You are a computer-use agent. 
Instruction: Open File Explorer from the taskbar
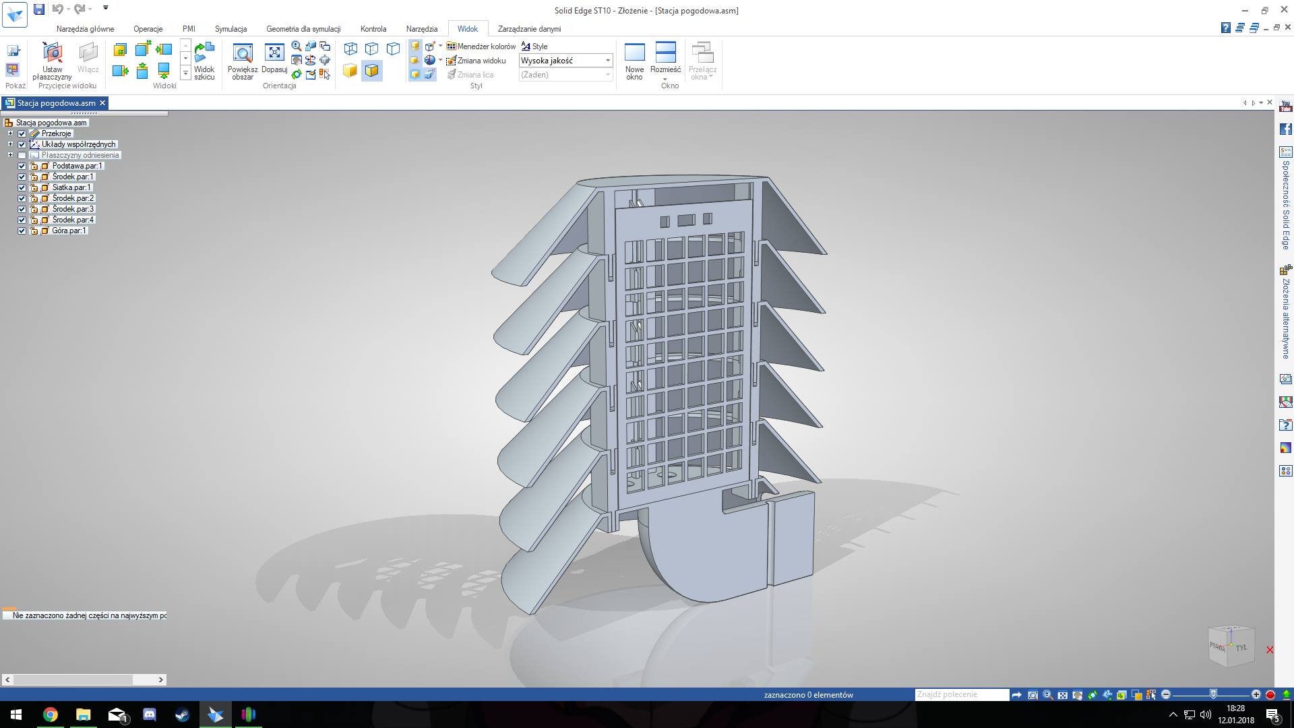pyautogui.click(x=83, y=715)
